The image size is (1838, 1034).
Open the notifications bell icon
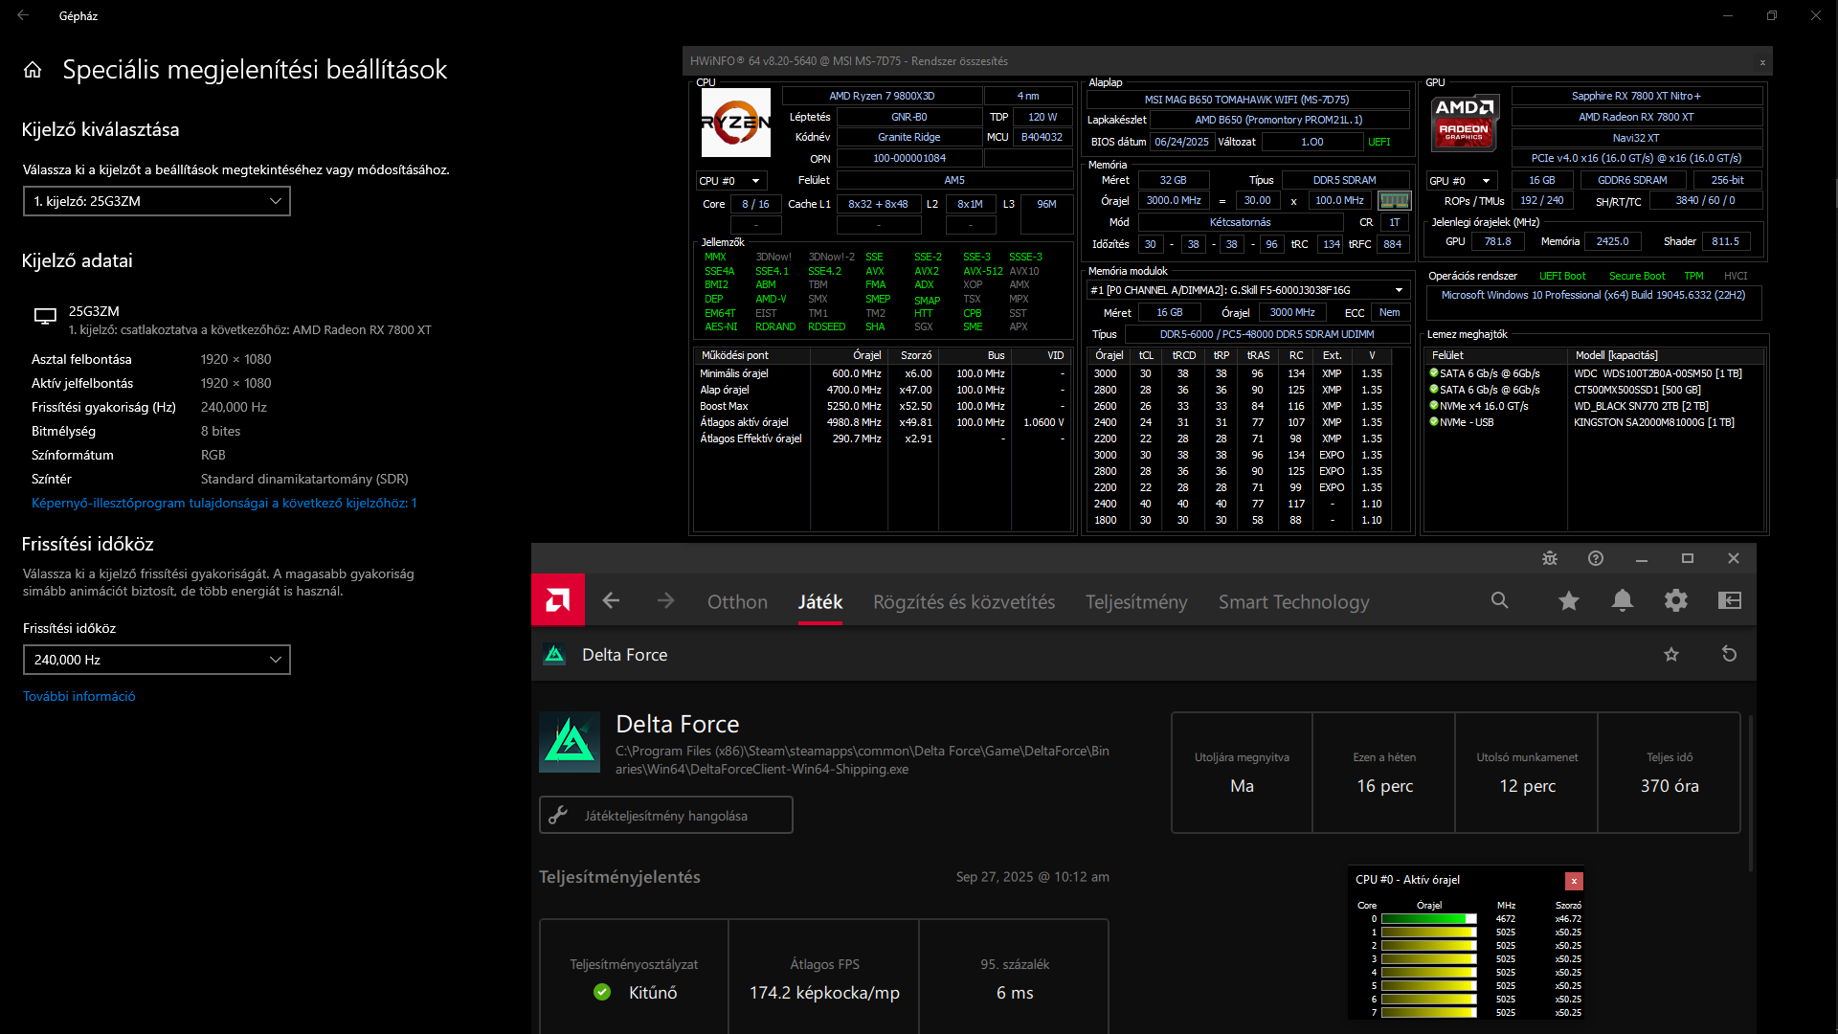point(1622,600)
